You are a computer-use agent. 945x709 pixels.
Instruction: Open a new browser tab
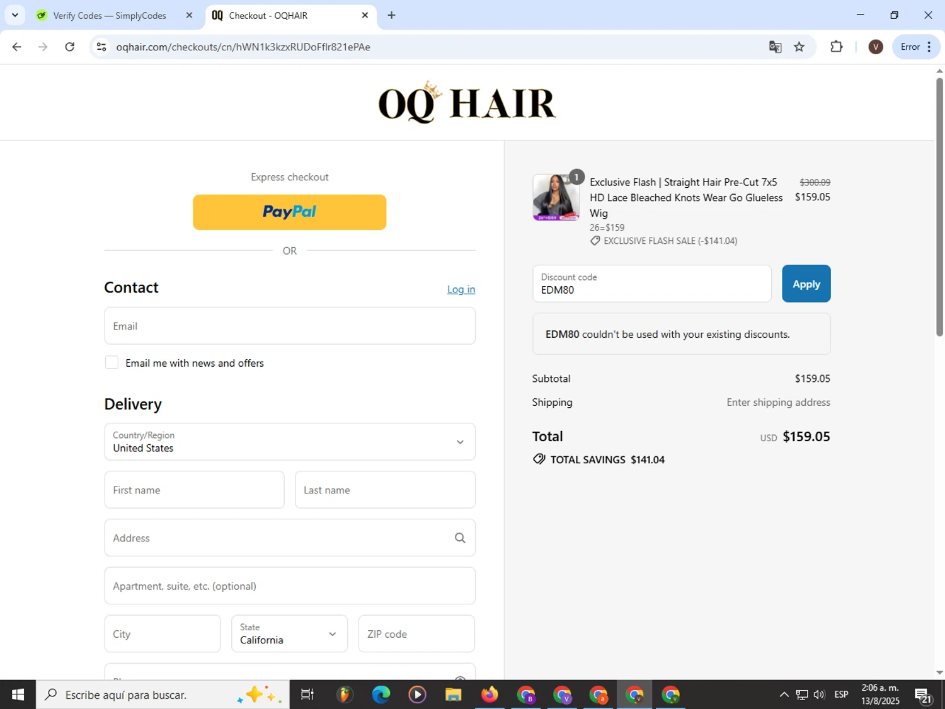(391, 15)
